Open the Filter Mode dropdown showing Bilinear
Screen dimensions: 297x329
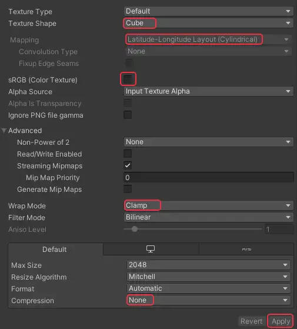[x=209, y=217]
